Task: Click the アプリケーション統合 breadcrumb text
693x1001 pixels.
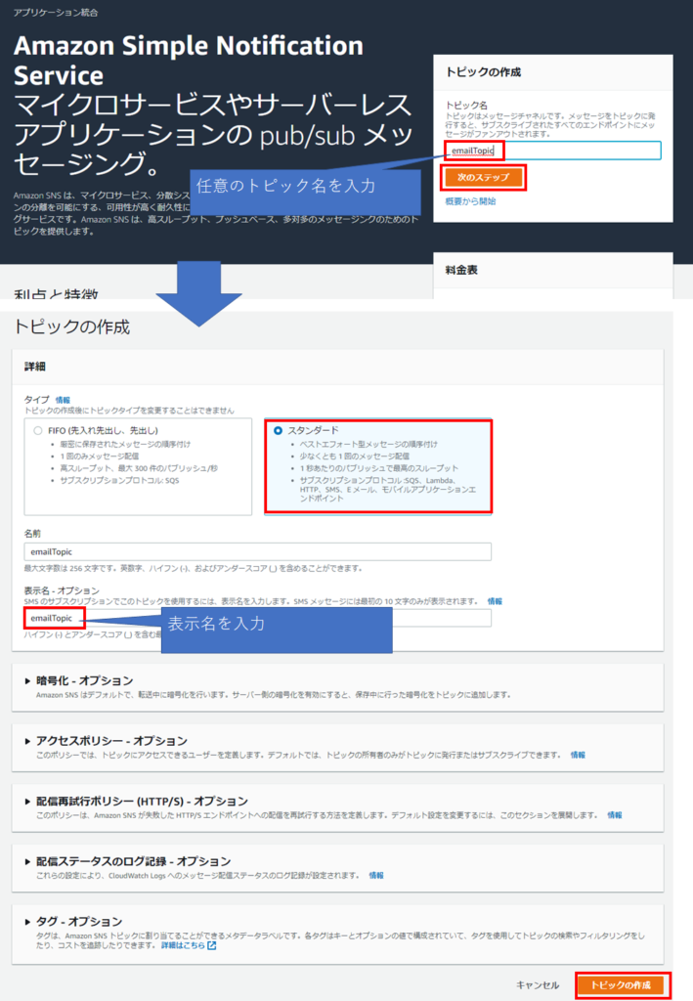Action: click(x=56, y=13)
